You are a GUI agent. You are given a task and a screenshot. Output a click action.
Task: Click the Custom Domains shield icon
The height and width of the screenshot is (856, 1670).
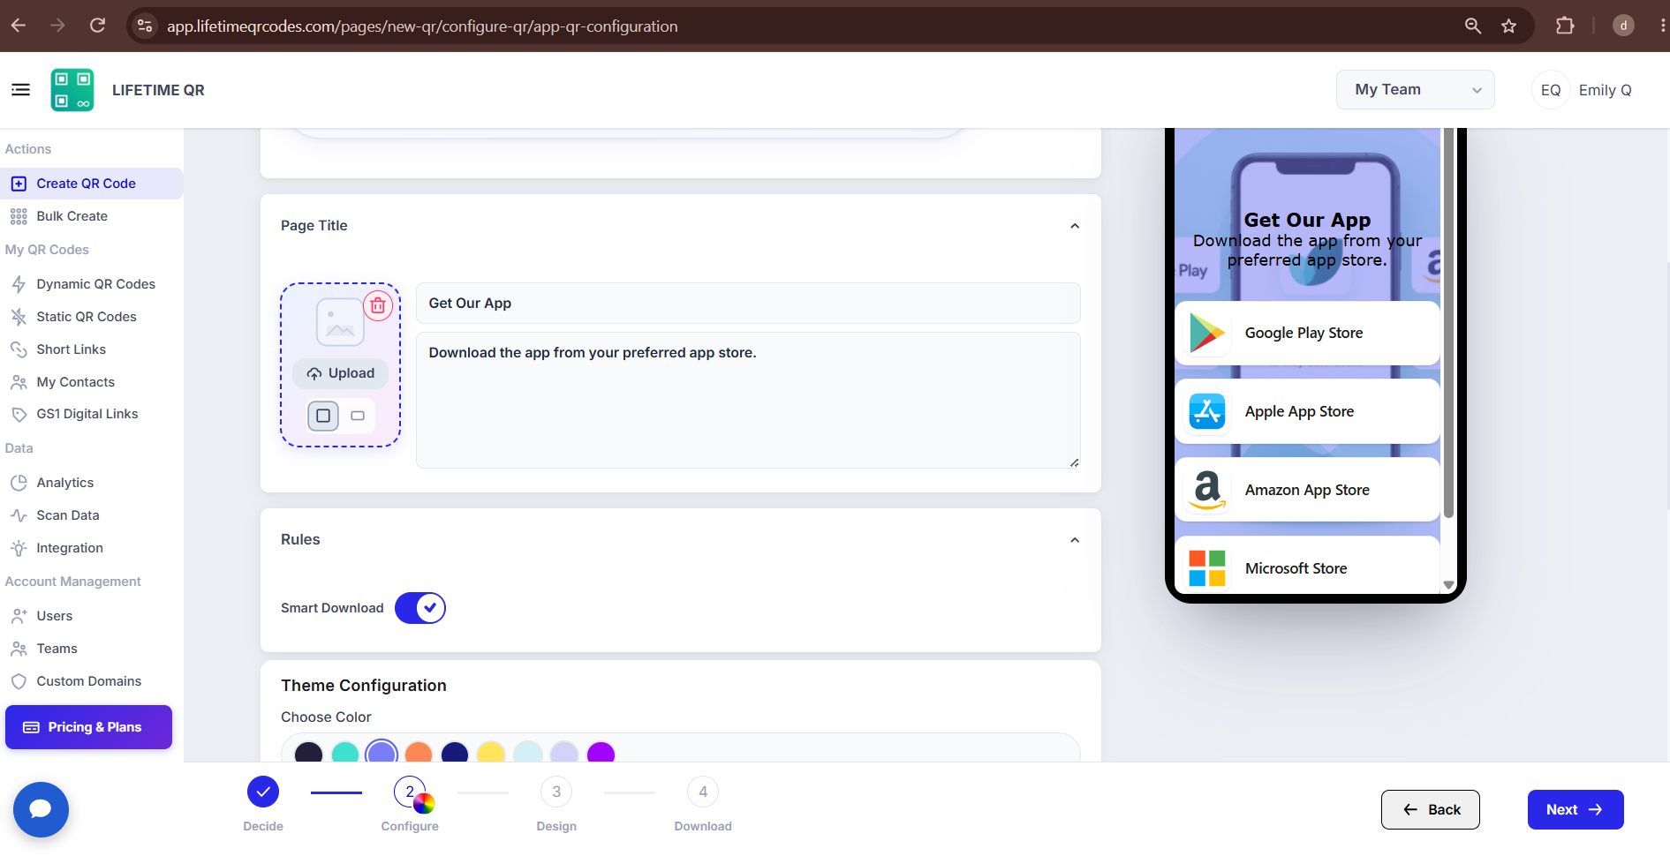click(x=19, y=681)
